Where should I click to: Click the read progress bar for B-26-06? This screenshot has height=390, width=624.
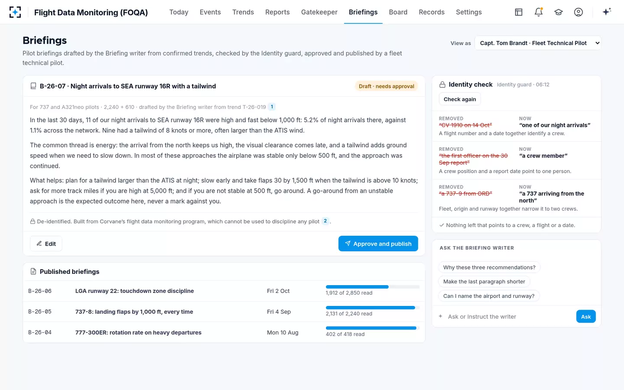[373, 287]
